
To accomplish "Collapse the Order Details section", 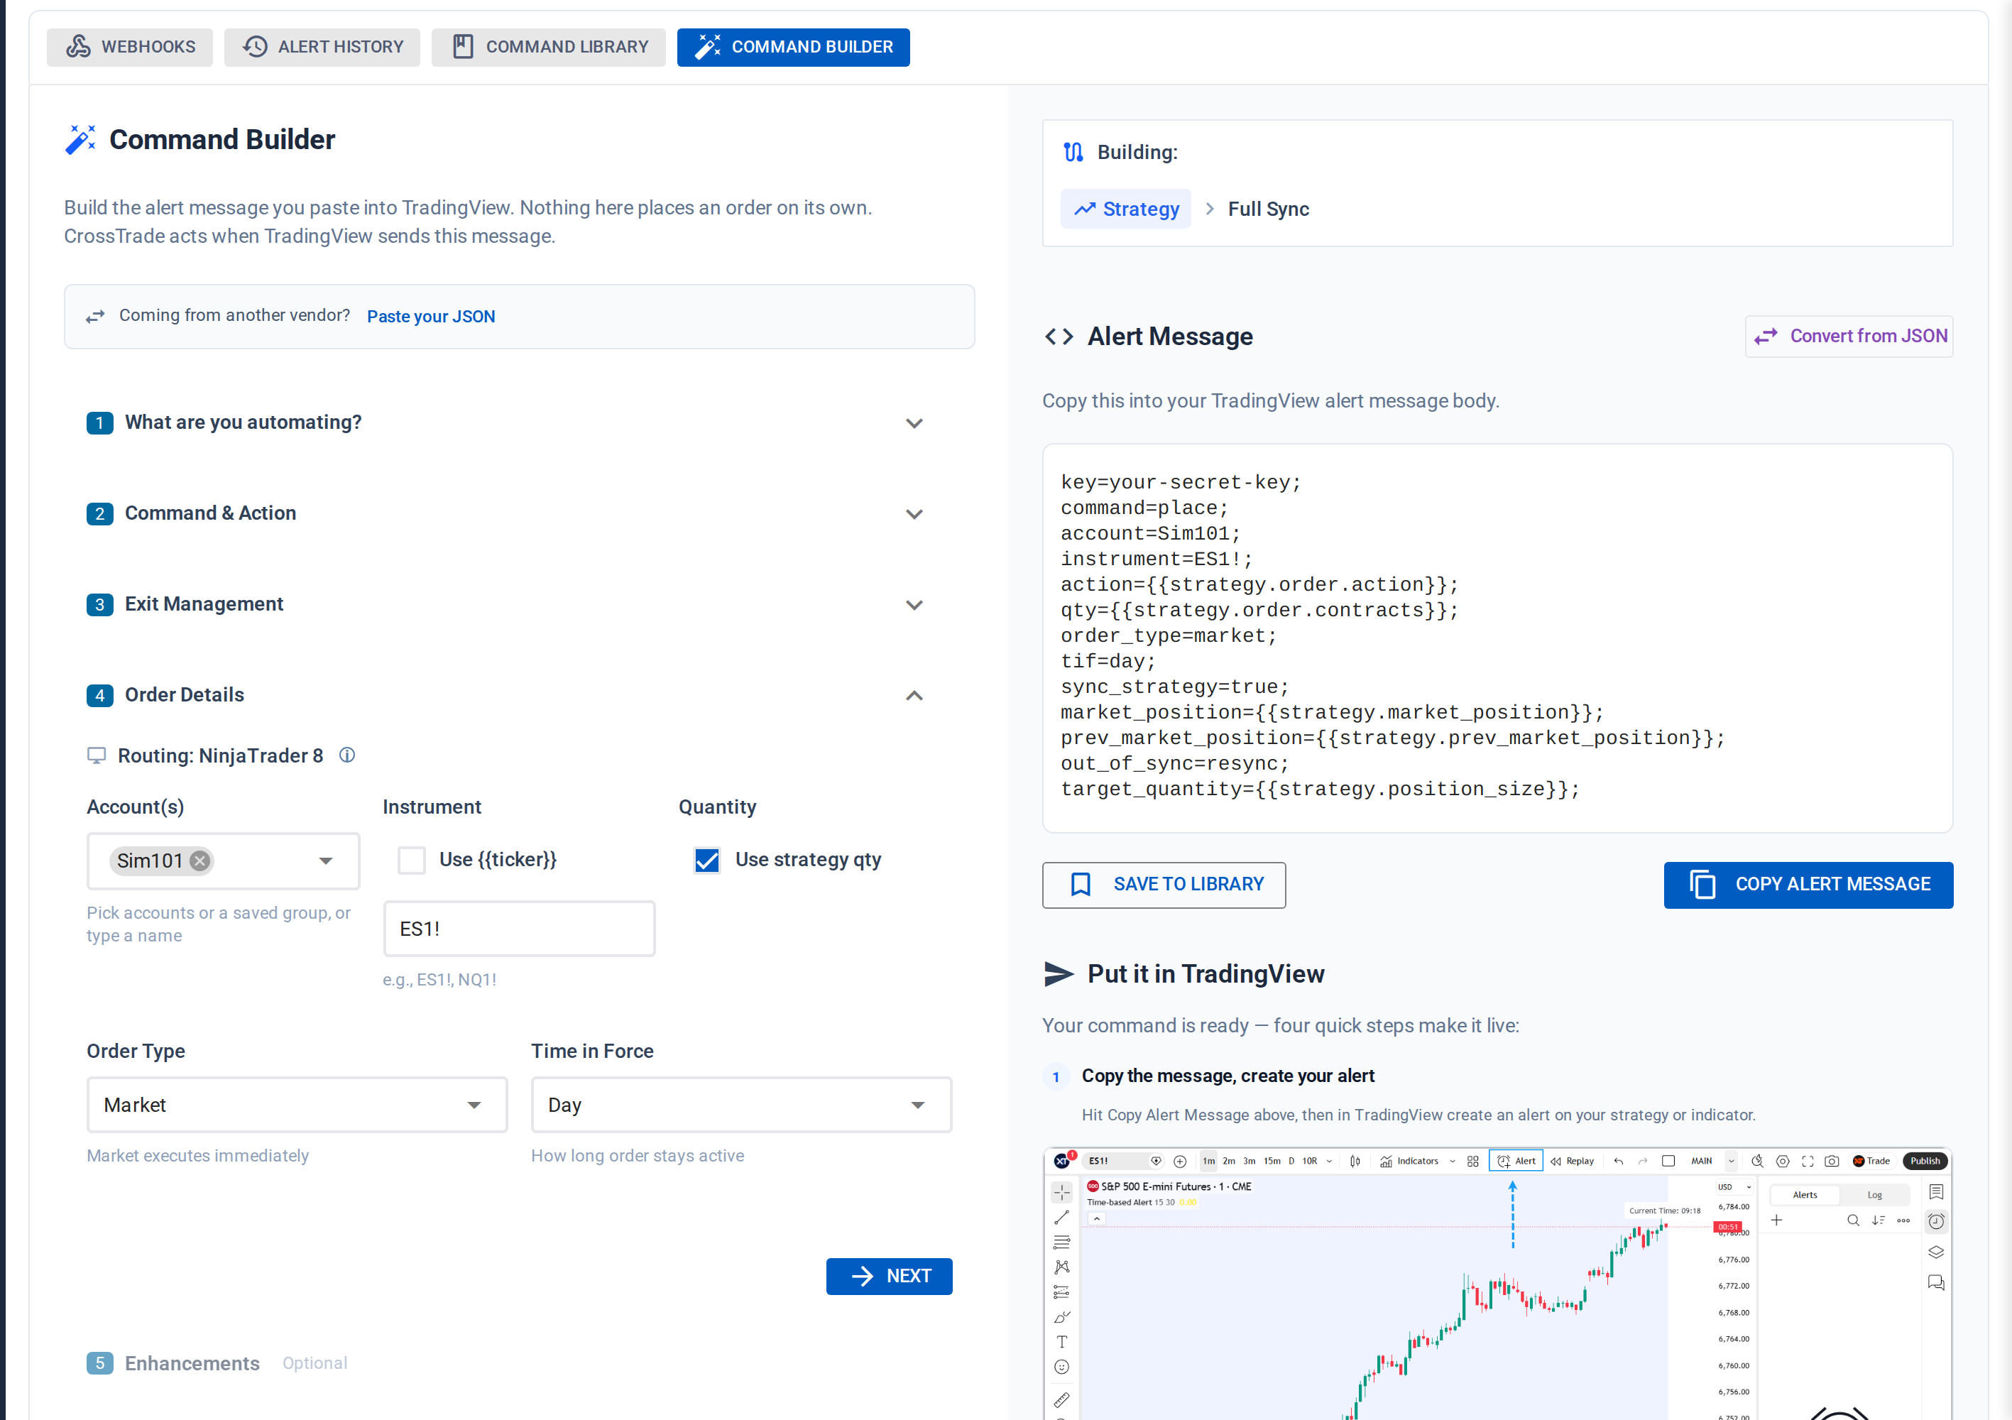I will point(519,695).
